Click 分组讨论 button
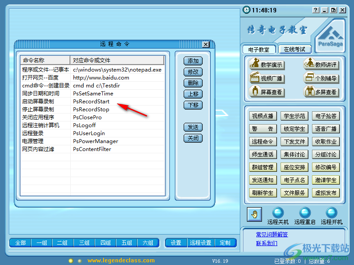 [x=326, y=155]
